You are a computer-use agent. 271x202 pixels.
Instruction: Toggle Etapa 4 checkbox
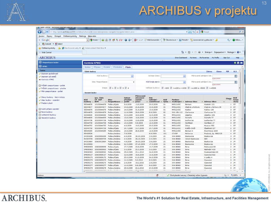126,88
